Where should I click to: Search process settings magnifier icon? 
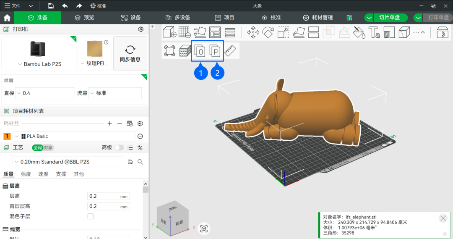140,162
